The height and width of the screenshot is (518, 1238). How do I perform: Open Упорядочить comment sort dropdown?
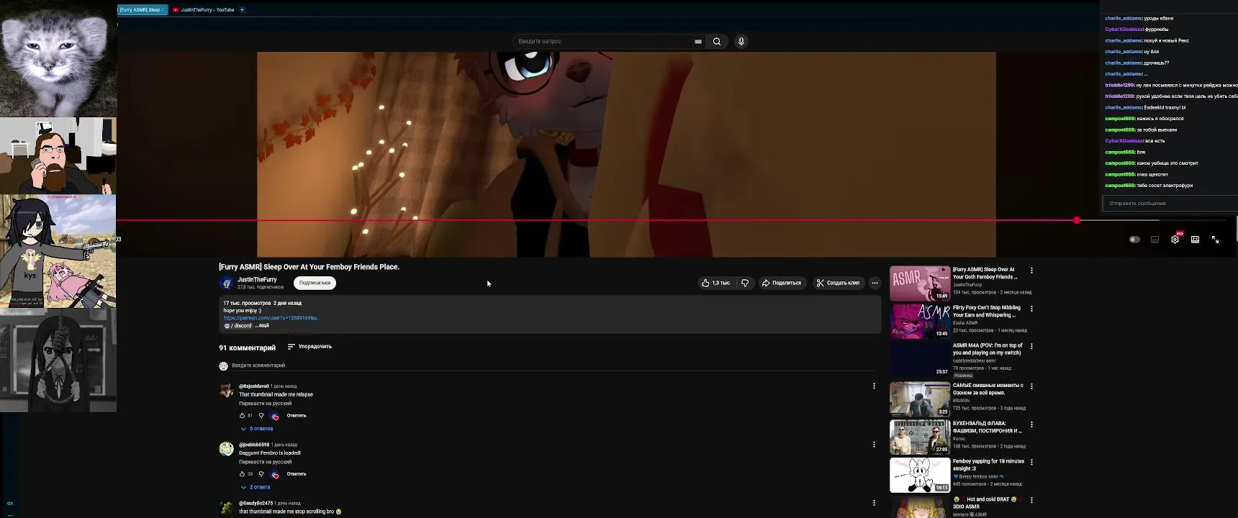(309, 347)
